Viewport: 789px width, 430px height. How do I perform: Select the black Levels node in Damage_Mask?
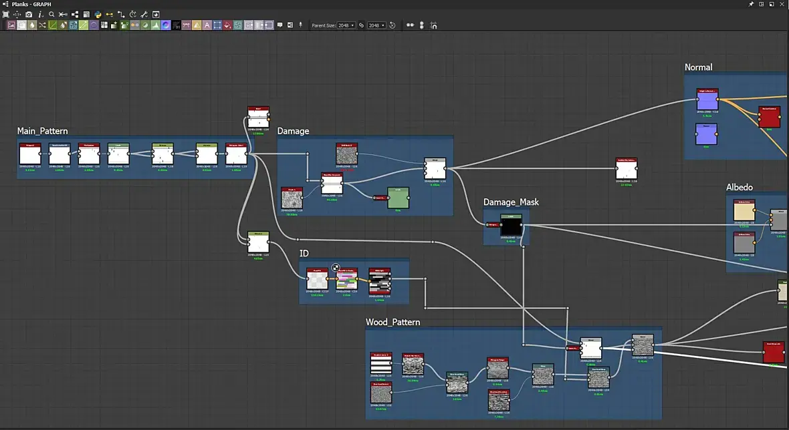click(x=511, y=226)
